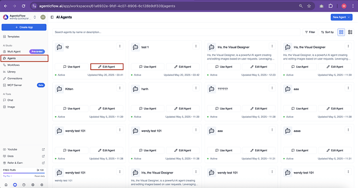Open the Docs sidebar link
The height and width of the screenshot is (188, 358).
(10, 156)
